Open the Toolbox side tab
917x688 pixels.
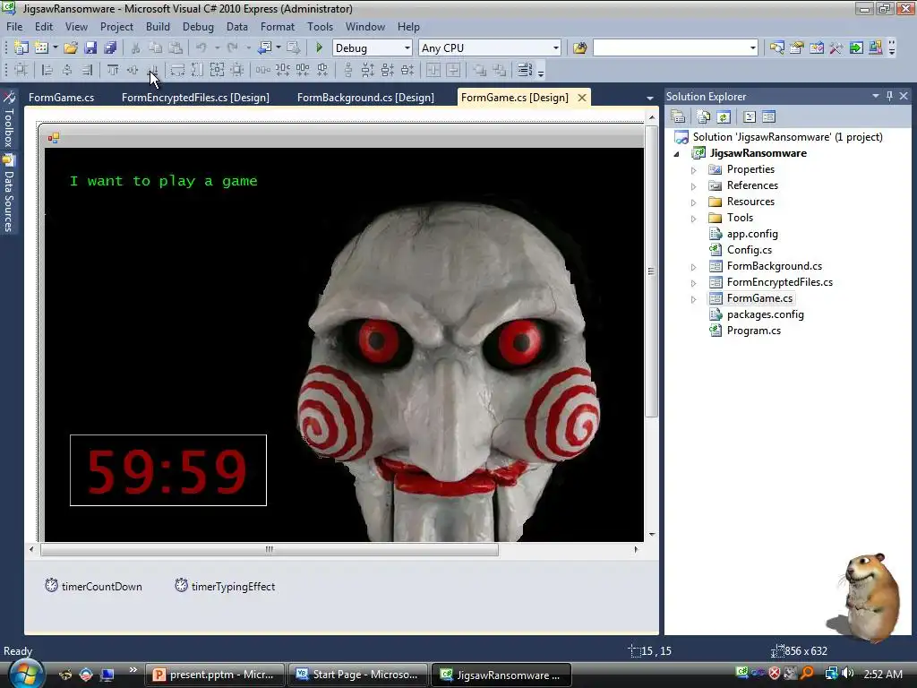click(9, 121)
